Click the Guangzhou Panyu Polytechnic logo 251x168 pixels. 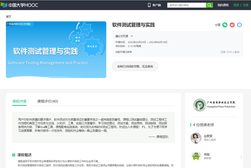pyautogui.click(x=214, y=105)
